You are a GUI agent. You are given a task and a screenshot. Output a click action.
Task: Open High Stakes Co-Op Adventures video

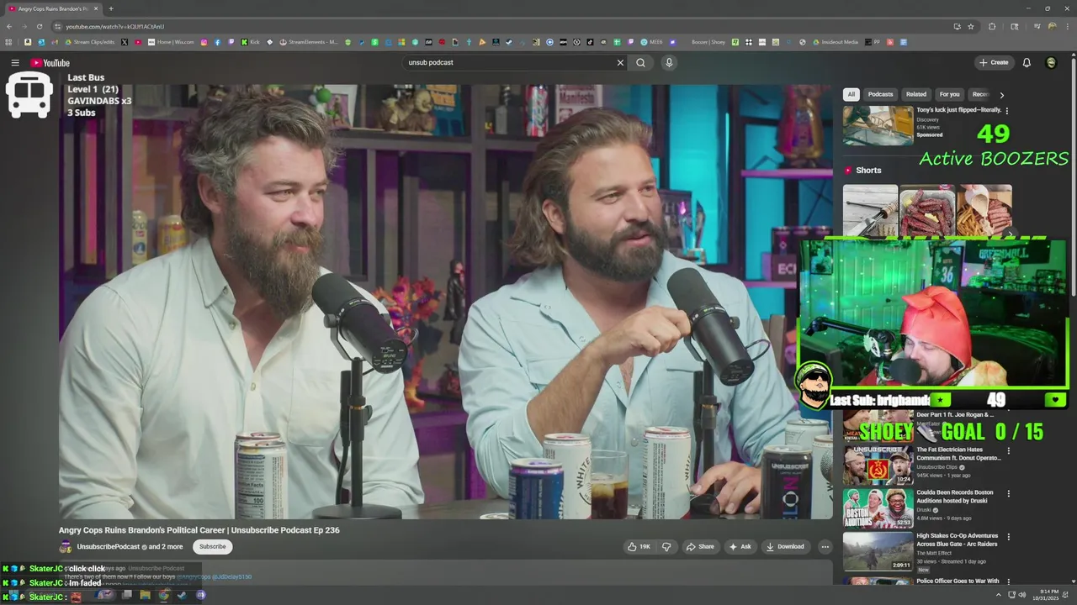pos(958,539)
